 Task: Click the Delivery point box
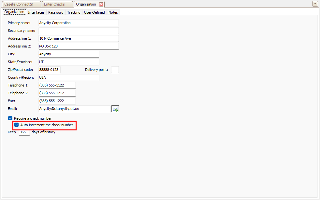115,70
